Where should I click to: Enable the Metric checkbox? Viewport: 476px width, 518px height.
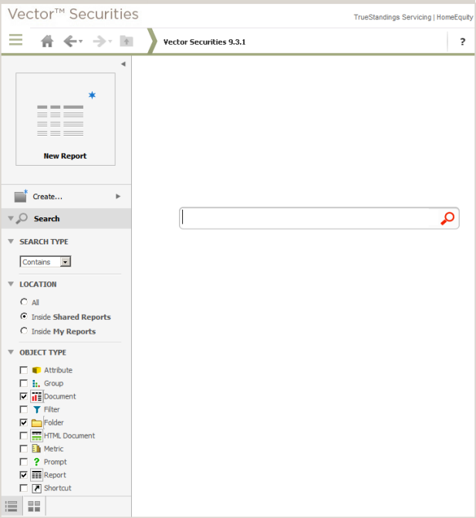[24, 449]
